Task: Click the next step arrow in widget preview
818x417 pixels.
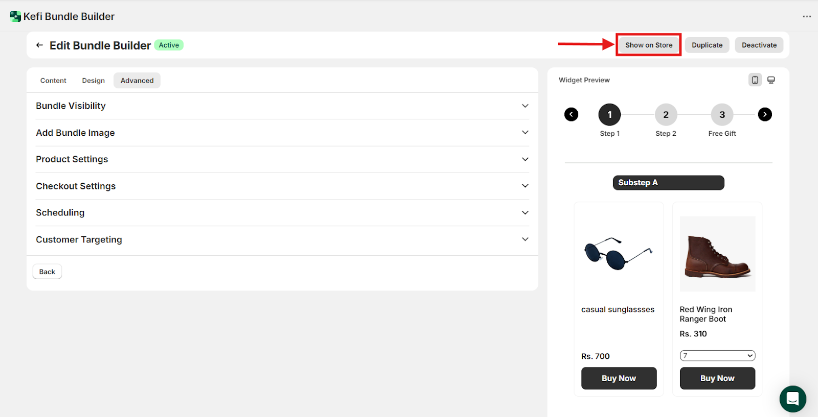Action: tap(764, 114)
